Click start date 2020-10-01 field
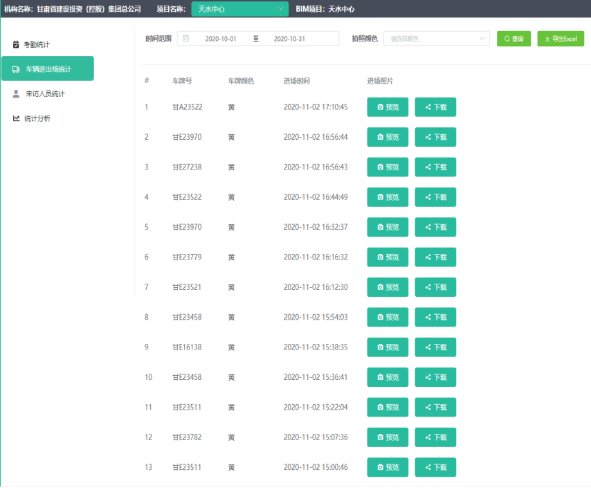 (x=221, y=39)
